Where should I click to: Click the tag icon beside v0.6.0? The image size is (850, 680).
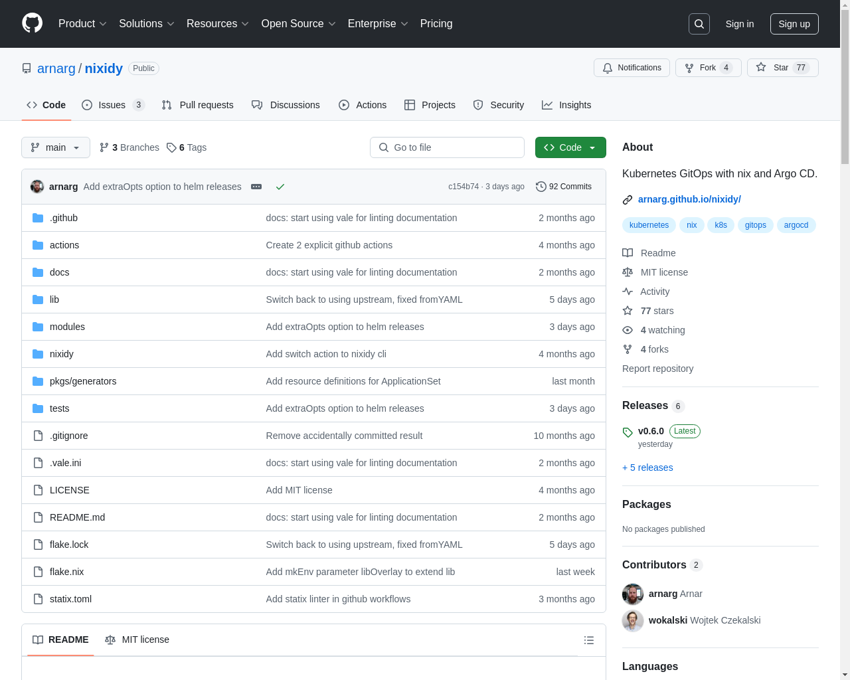(628, 432)
